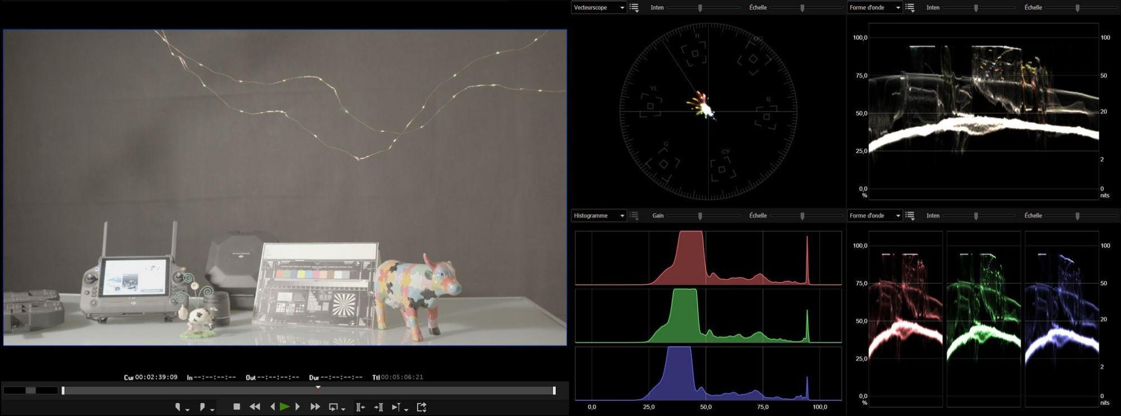Expand the loop playback options arrow
This screenshot has width=1121, height=416.
click(343, 410)
